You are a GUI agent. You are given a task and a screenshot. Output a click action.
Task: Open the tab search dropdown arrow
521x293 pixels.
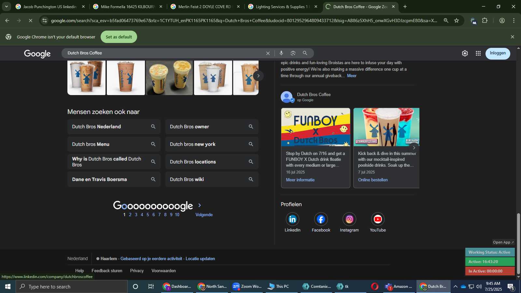(x=6, y=7)
